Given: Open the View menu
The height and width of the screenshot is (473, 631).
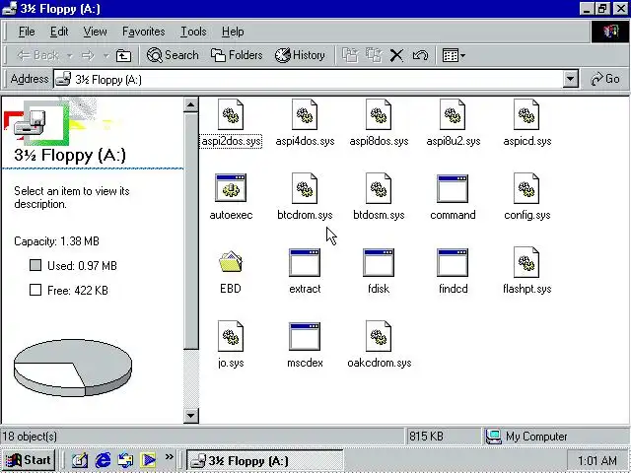Looking at the screenshot, I should click(95, 32).
